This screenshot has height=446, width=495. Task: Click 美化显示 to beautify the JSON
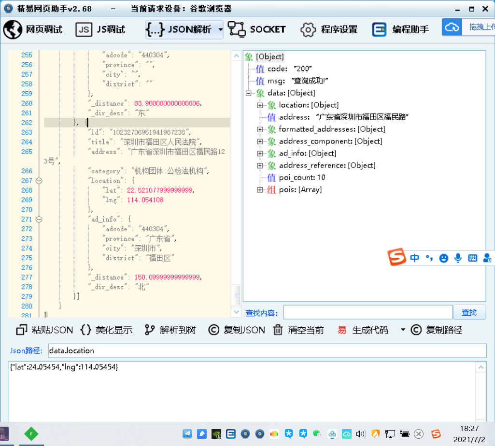tap(106, 330)
